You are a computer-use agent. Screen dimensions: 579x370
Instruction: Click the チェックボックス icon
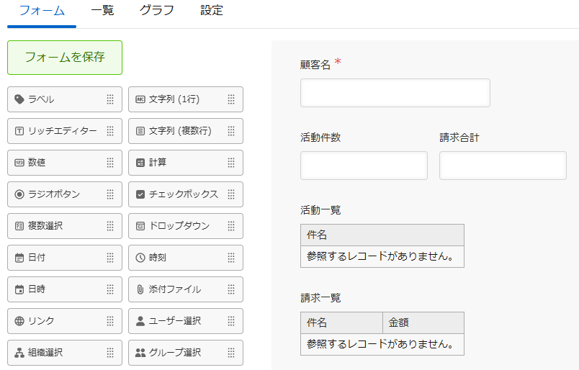tap(140, 194)
